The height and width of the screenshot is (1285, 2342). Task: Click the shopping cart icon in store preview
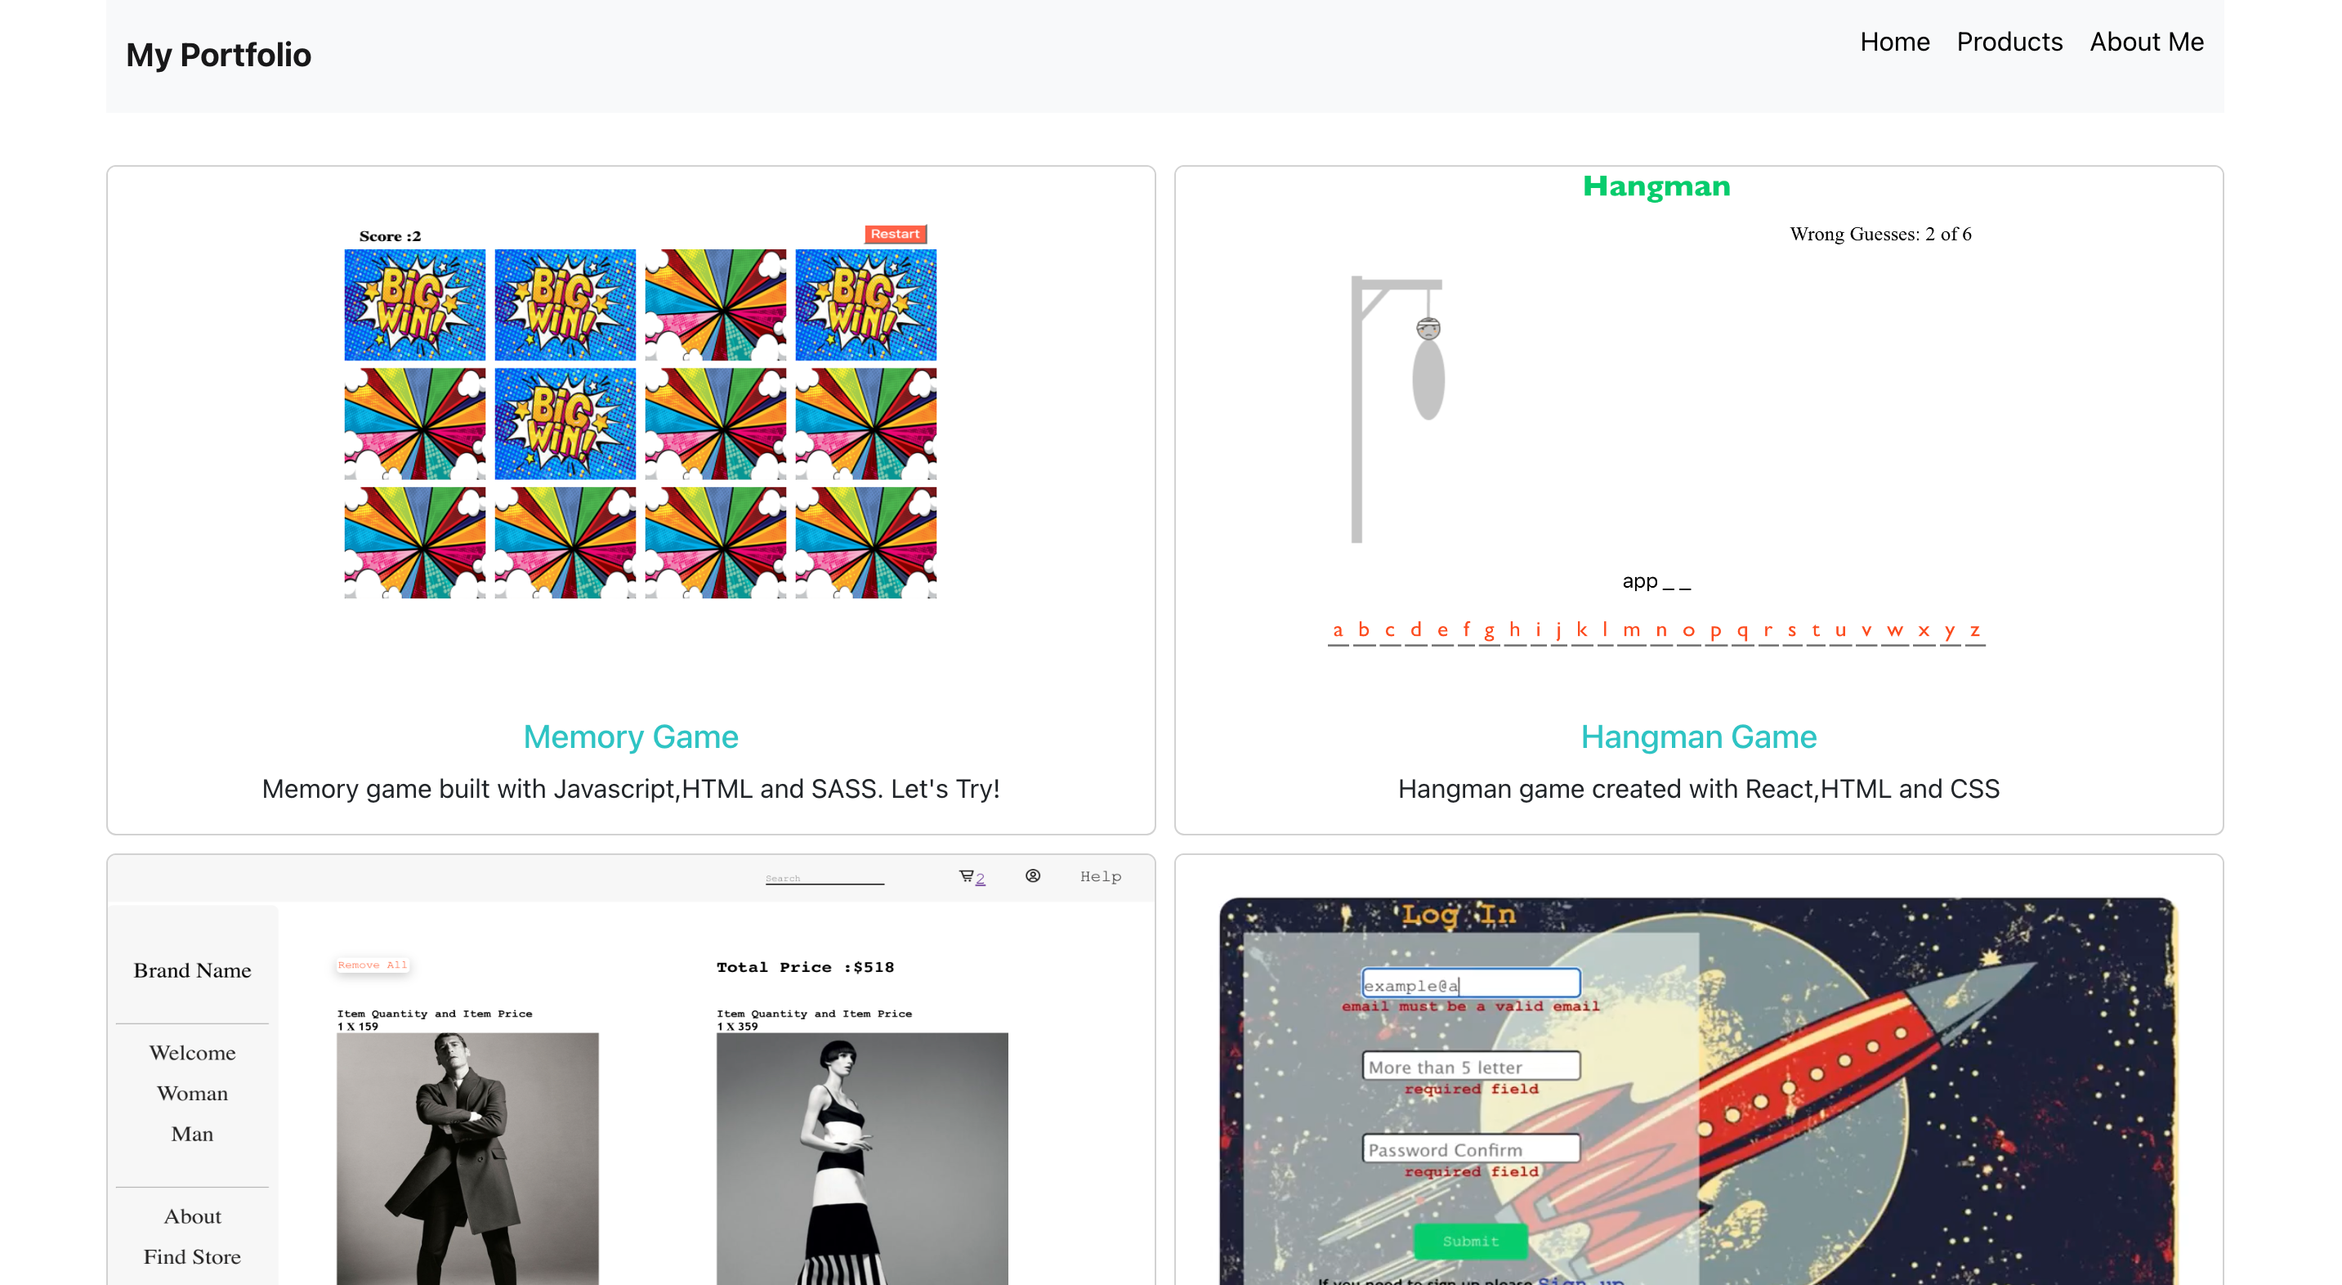click(x=966, y=875)
